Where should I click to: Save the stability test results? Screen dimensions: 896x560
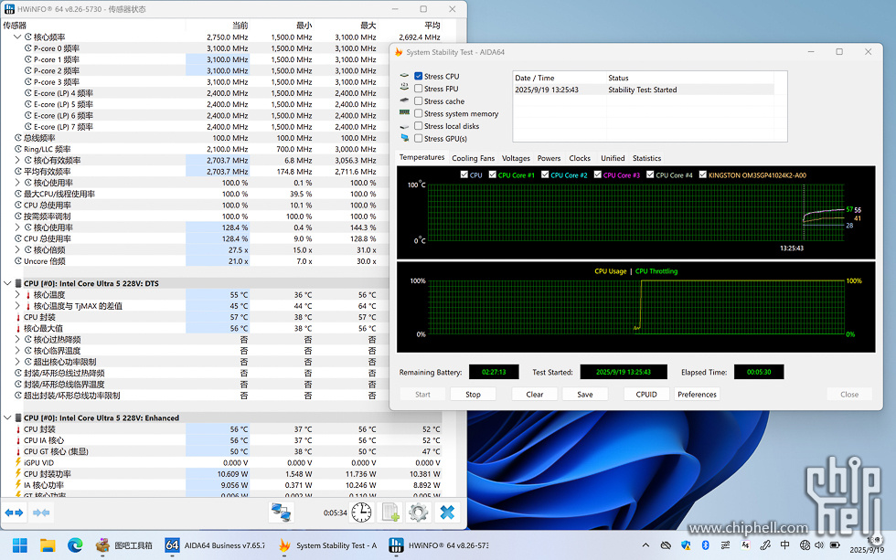[x=585, y=395]
